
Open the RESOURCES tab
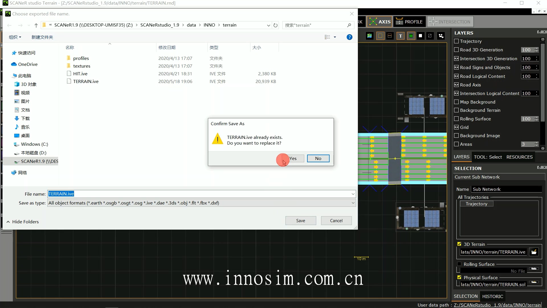pos(519,157)
